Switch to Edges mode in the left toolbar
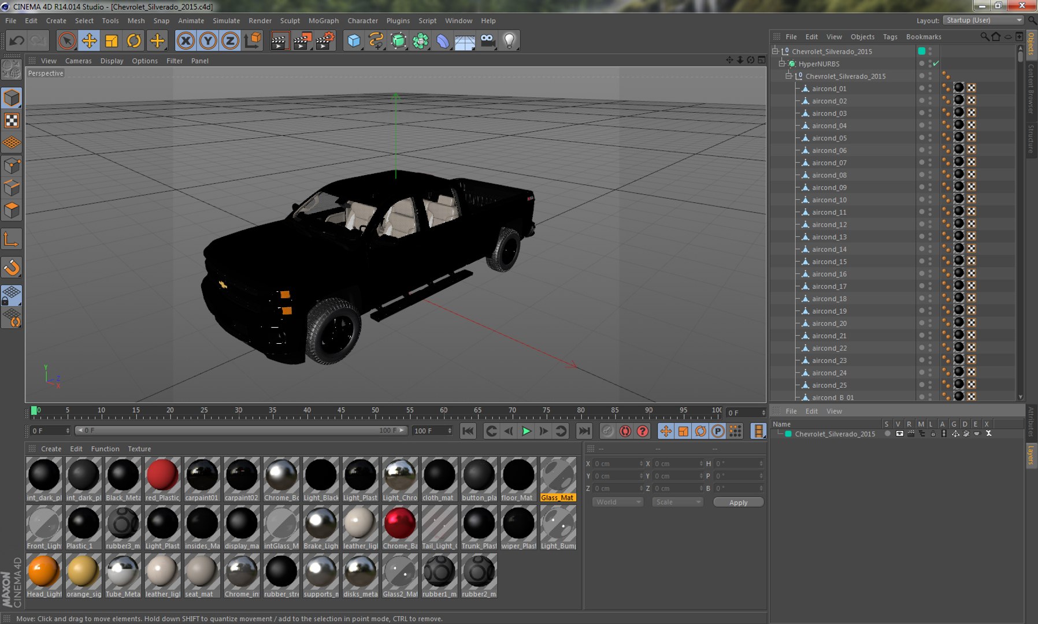Image resolution: width=1038 pixels, height=624 pixels. [12, 188]
